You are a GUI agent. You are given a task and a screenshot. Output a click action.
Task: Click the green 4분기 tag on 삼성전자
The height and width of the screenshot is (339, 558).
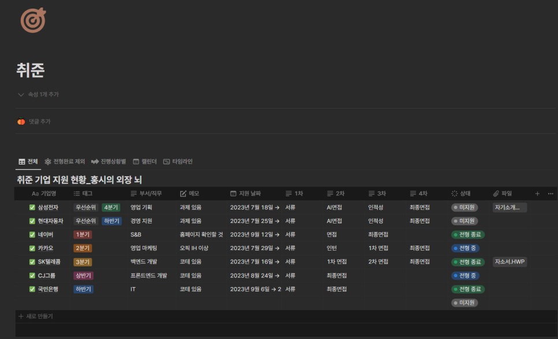click(x=111, y=207)
